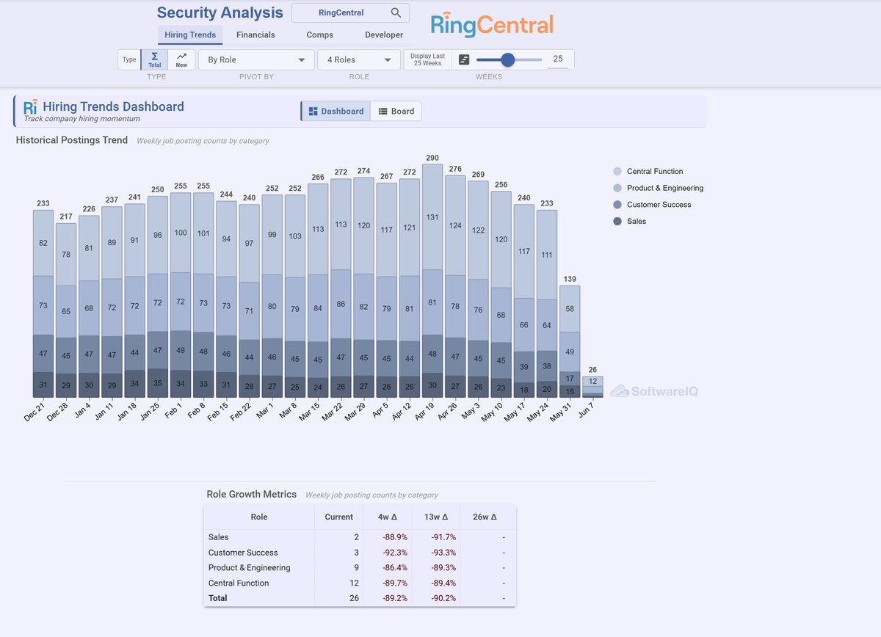
Task: Select the Total sigma type toggle
Action: point(155,59)
